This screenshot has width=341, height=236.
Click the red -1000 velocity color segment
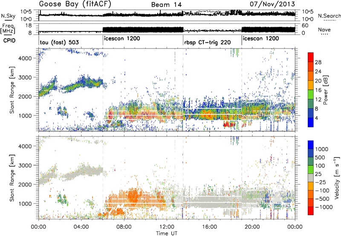311,210
